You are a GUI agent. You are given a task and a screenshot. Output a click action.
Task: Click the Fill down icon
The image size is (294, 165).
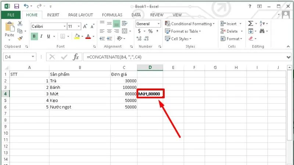pos(251,31)
